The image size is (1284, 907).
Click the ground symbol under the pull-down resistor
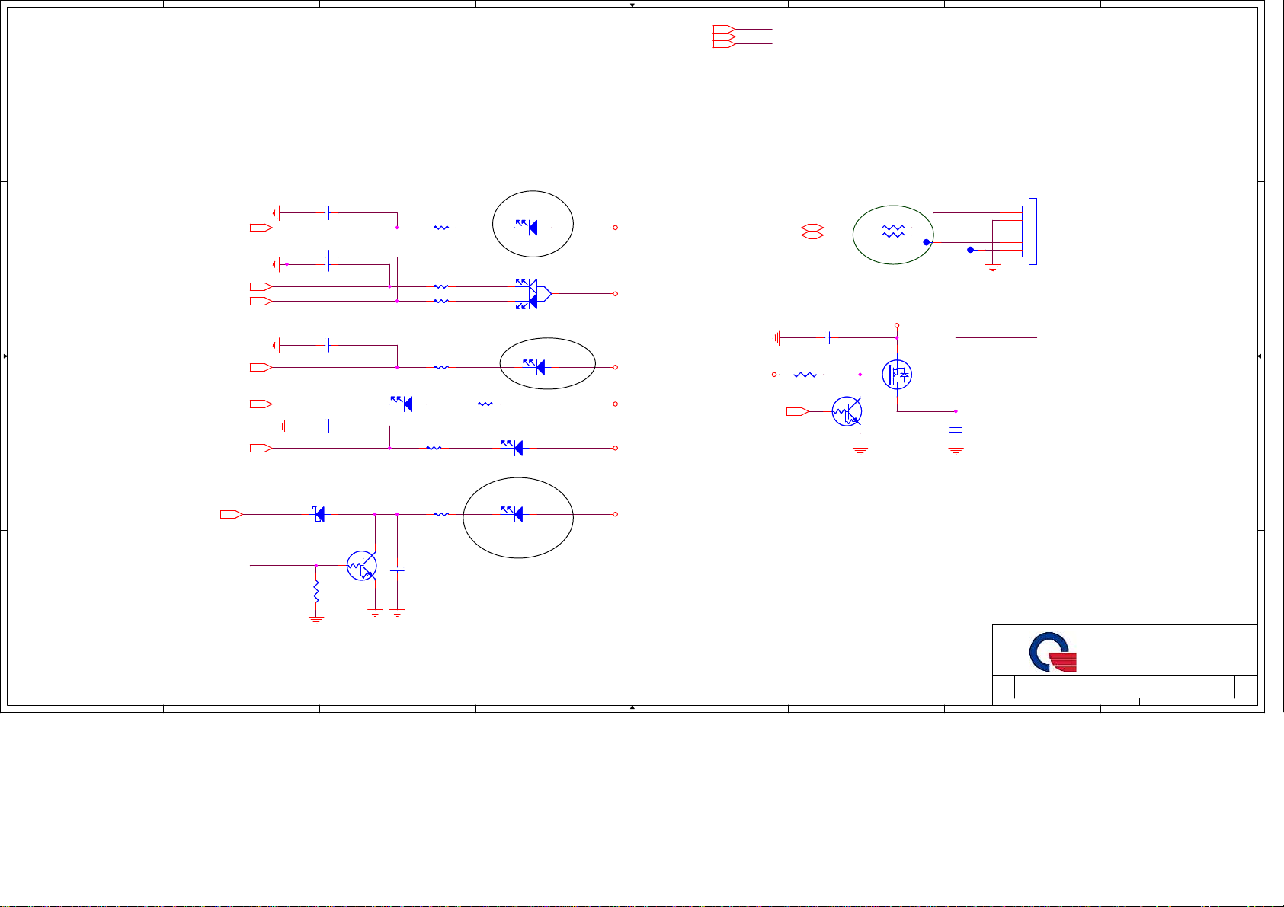click(315, 620)
